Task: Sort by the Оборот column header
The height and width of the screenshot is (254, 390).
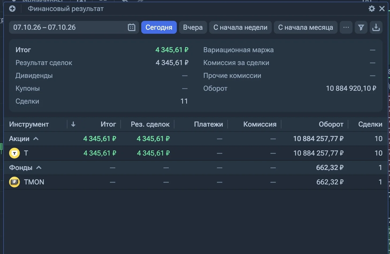Action: [x=331, y=124]
